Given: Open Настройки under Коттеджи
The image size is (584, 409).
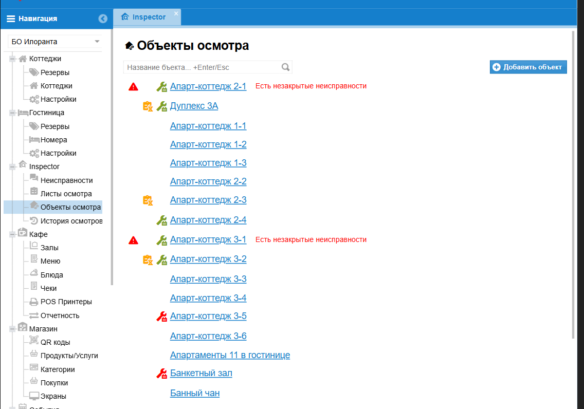Looking at the screenshot, I should pyautogui.click(x=59, y=99).
